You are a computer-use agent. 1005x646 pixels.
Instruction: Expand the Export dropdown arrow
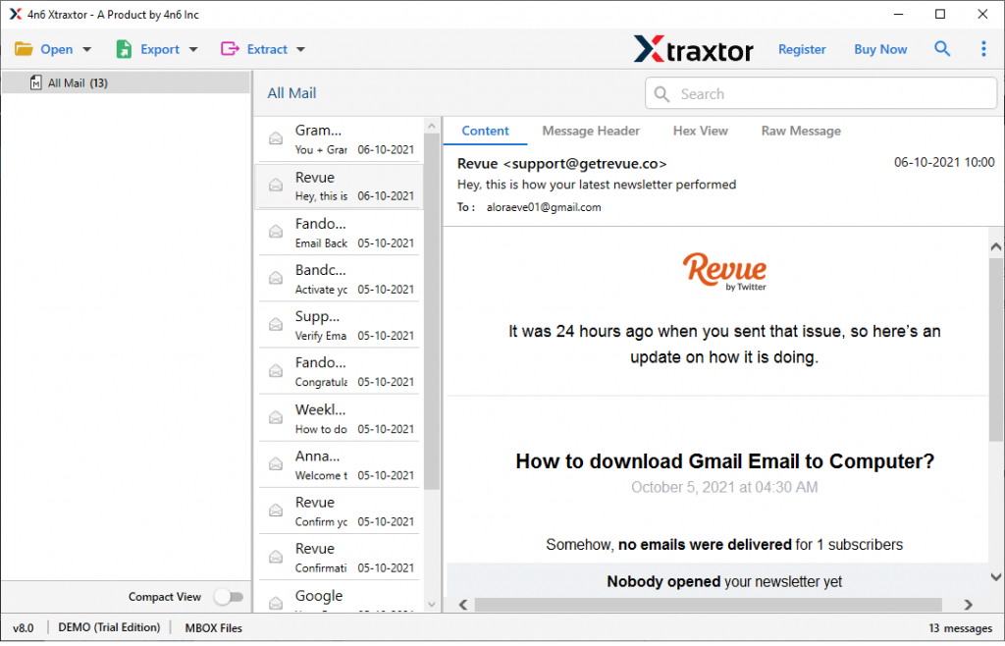pos(192,48)
